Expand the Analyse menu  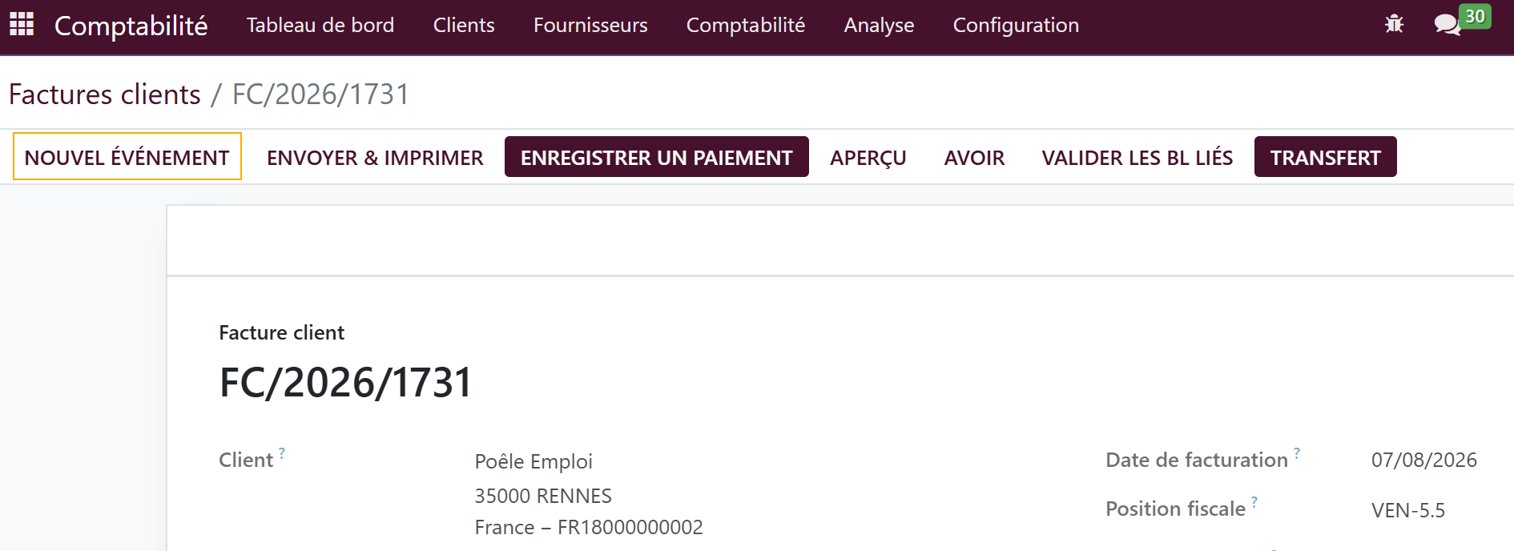[x=879, y=25]
